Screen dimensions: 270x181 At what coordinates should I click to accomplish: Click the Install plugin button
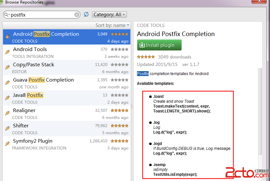(159, 45)
